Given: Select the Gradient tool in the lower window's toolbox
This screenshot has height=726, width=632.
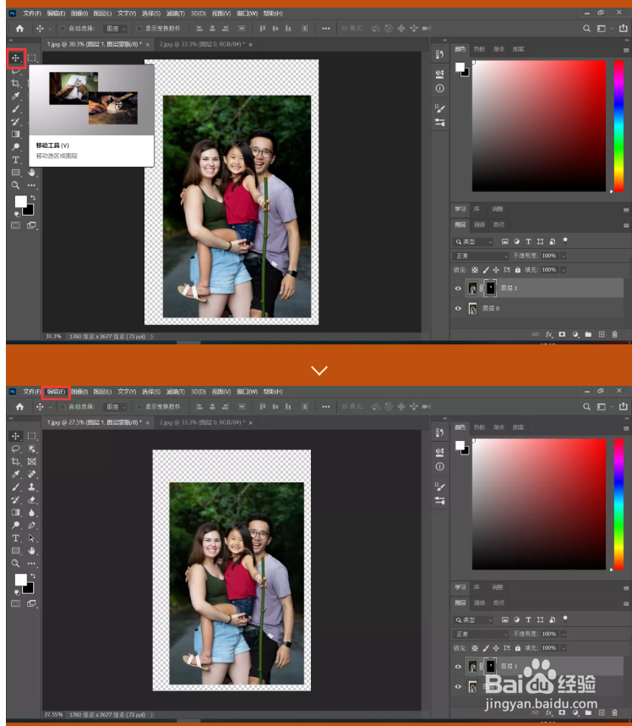Looking at the screenshot, I should [16, 513].
